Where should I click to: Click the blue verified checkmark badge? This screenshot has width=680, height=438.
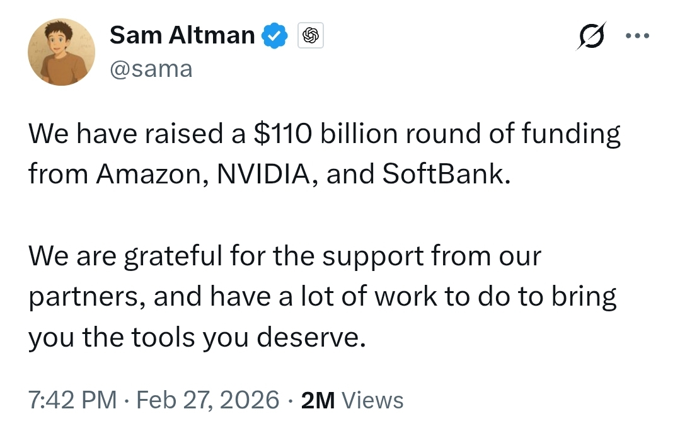[x=275, y=37]
